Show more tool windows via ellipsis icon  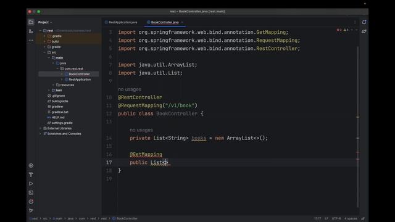click(31, 40)
